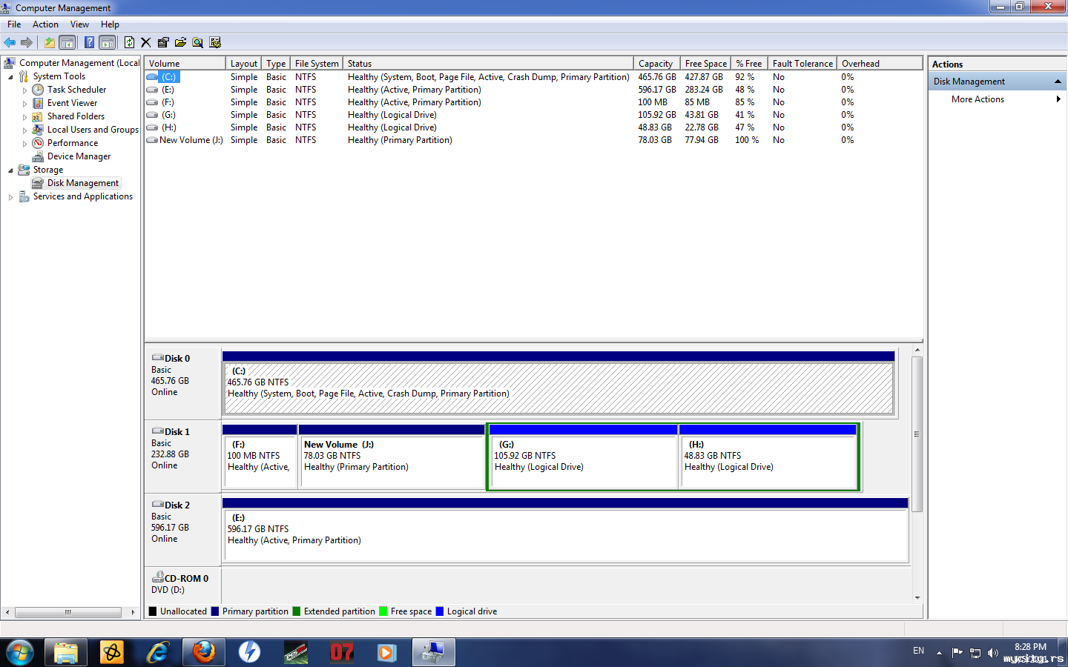Viewport: 1068px width, 667px height.
Task: Click the Local Users and Groups icon
Action: pyautogui.click(x=38, y=130)
